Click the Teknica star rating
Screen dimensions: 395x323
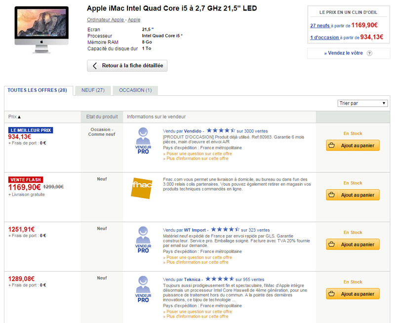(x=220, y=279)
